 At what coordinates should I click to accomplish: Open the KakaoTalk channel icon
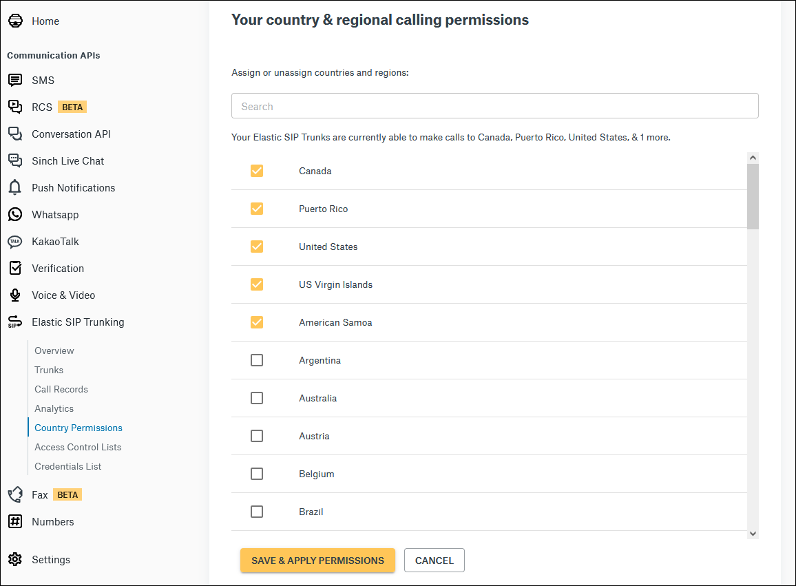pyautogui.click(x=15, y=241)
